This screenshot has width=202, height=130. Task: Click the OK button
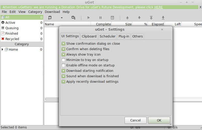(159, 120)
